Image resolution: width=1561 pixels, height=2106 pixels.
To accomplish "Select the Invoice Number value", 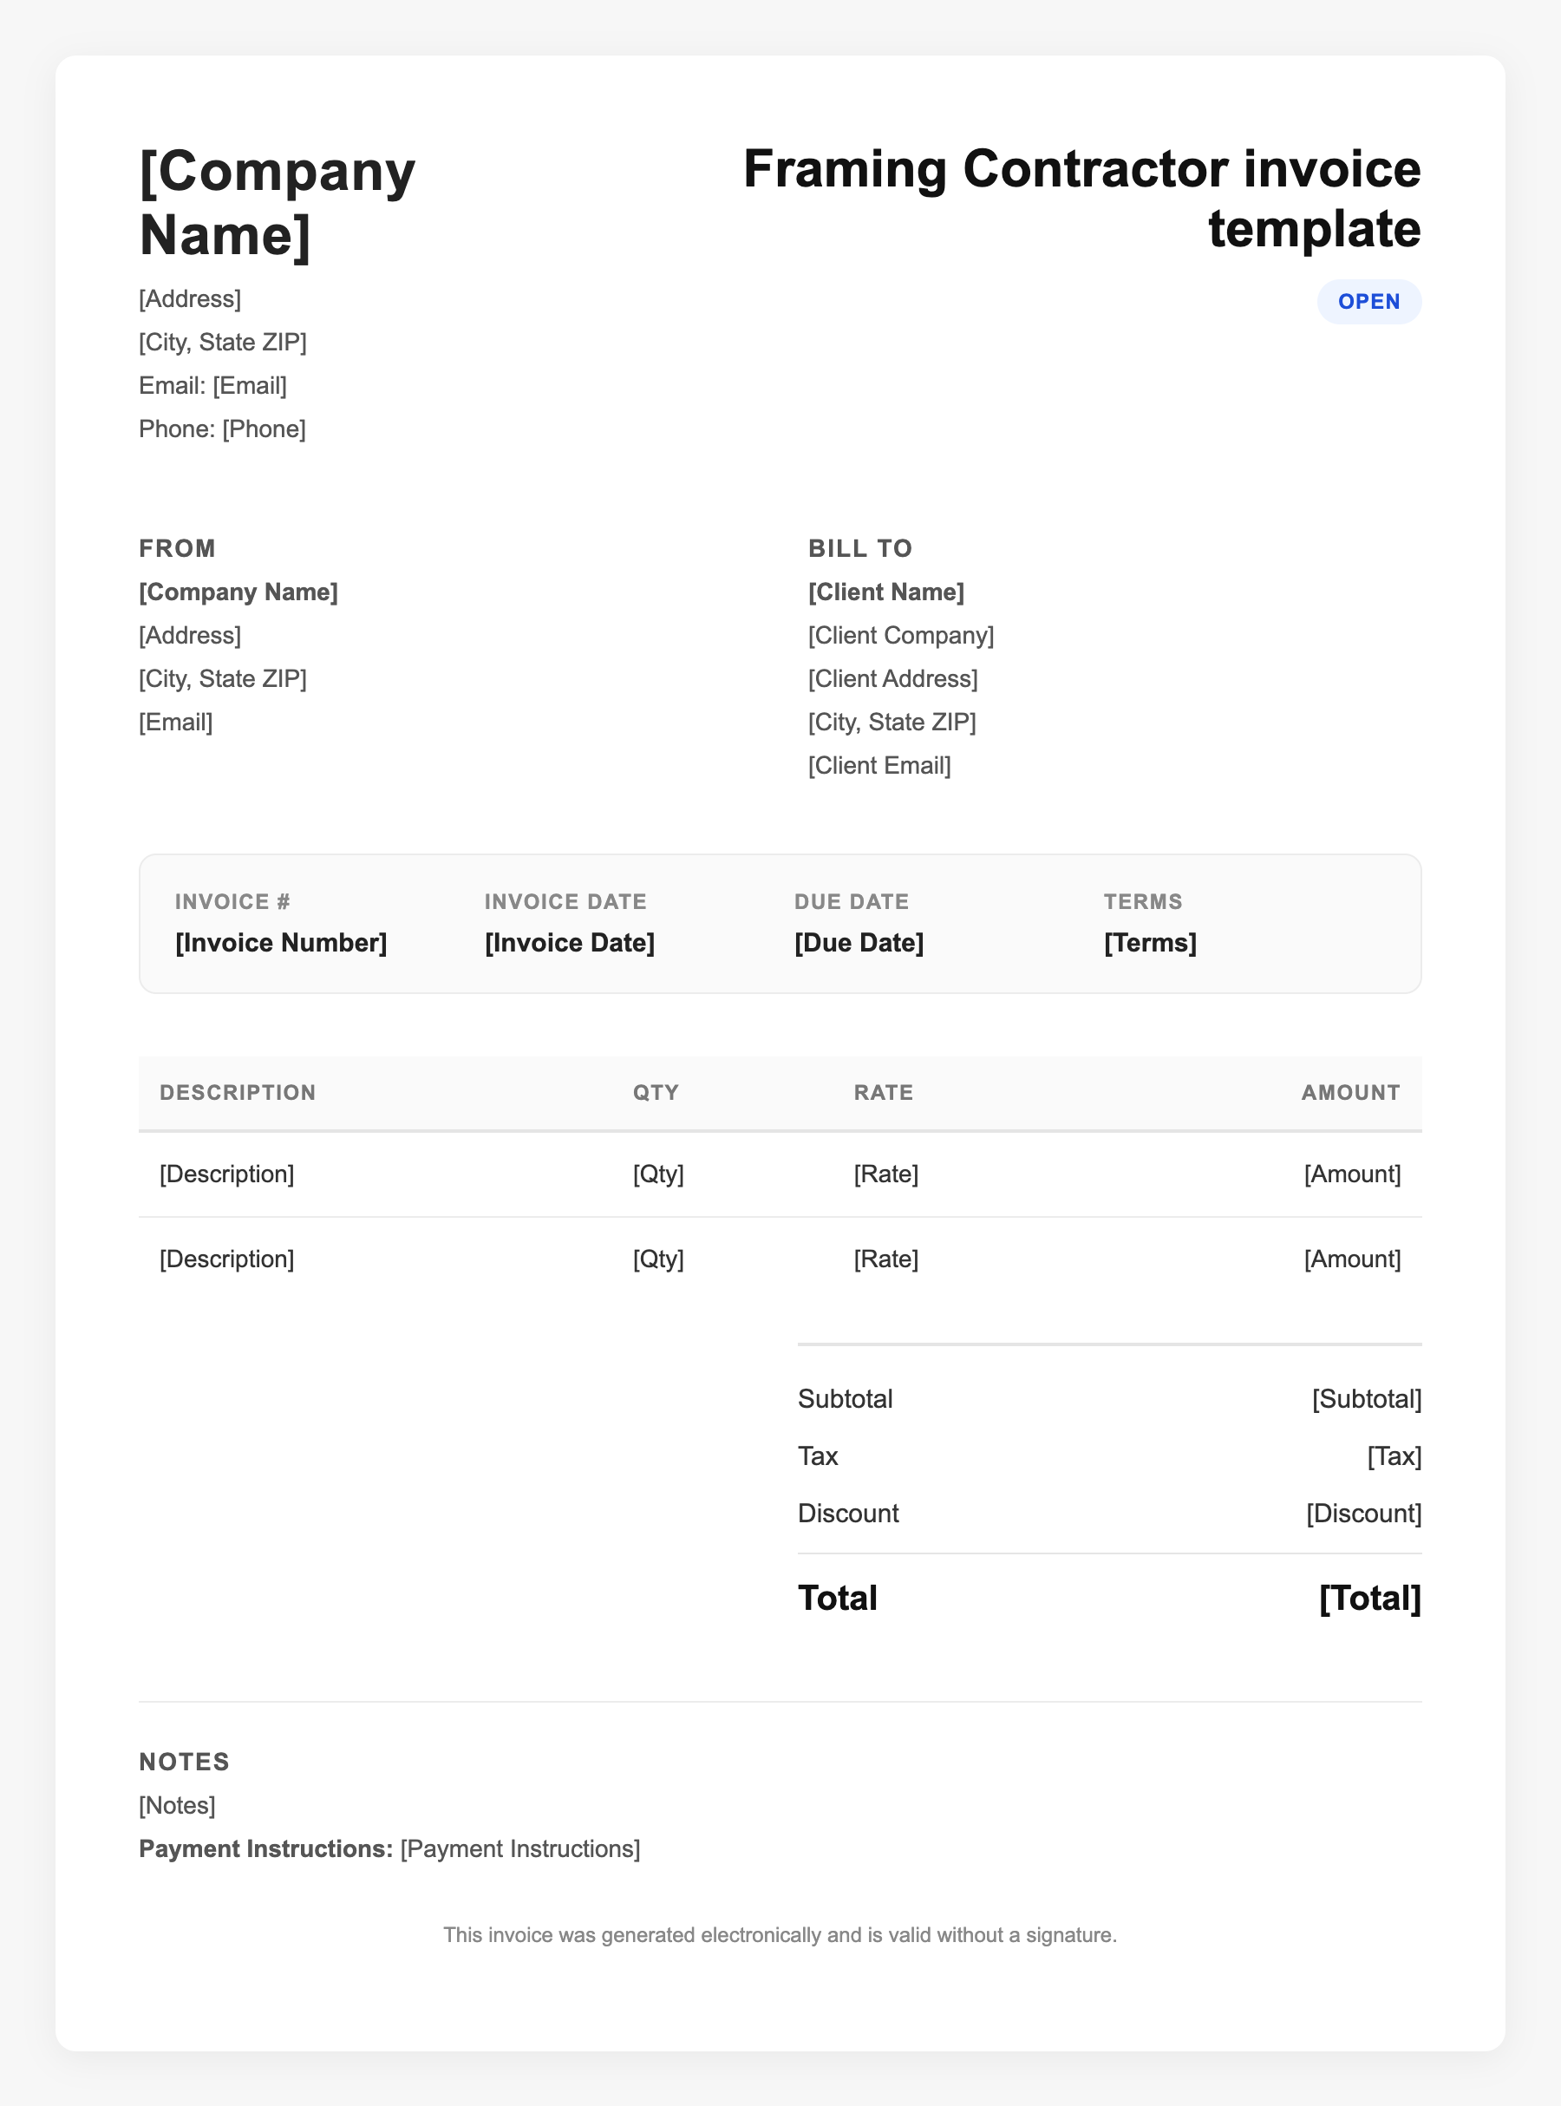I will pyautogui.click(x=281, y=943).
